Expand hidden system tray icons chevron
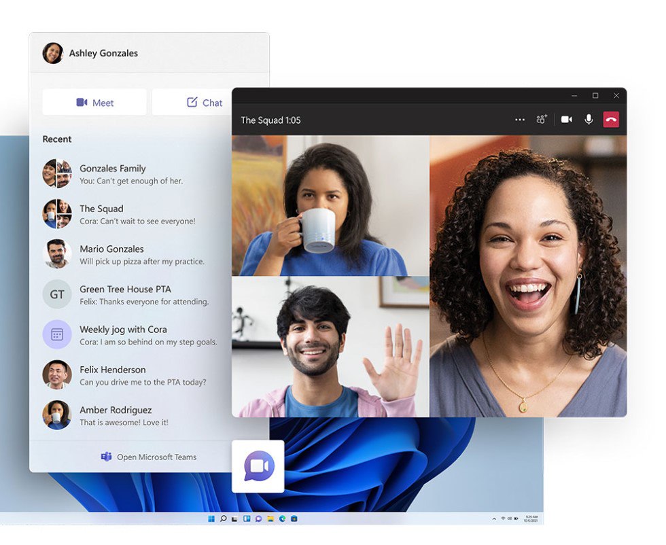 pyautogui.click(x=494, y=518)
